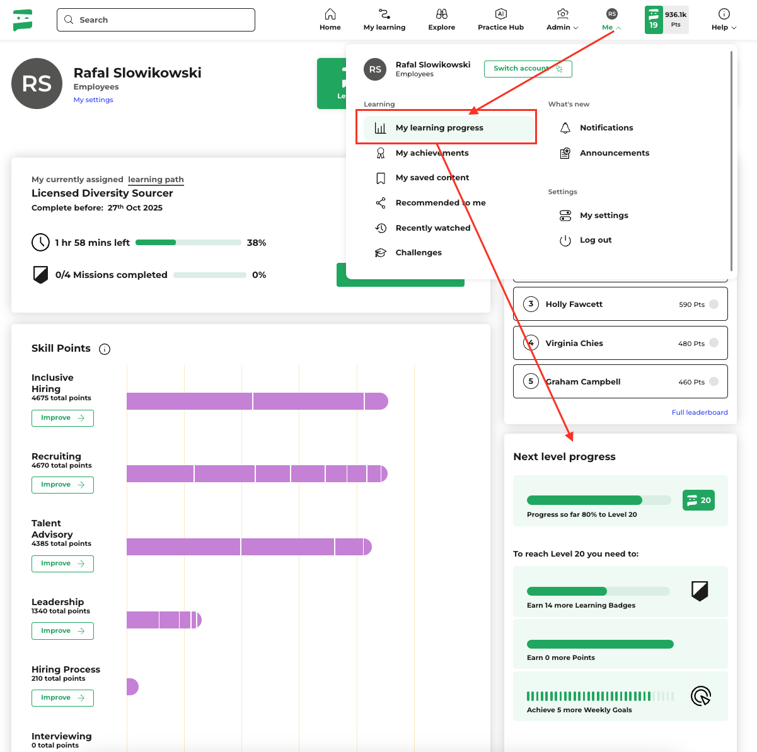Click the Recently watched history icon

(x=381, y=228)
